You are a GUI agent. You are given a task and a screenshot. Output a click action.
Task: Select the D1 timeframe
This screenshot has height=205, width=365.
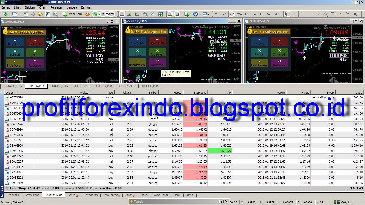[262, 14]
